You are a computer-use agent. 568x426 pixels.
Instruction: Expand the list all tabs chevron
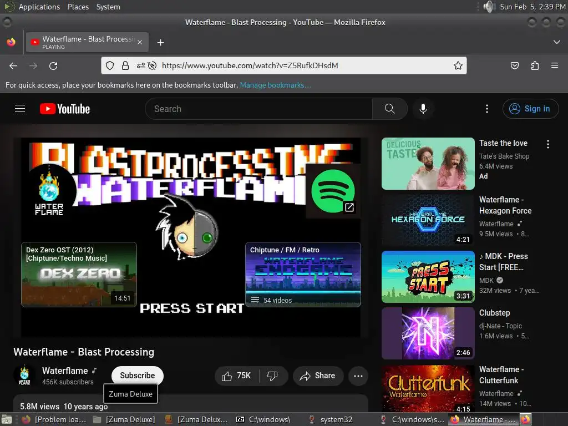pyautogui.click(x=557, y=42)
